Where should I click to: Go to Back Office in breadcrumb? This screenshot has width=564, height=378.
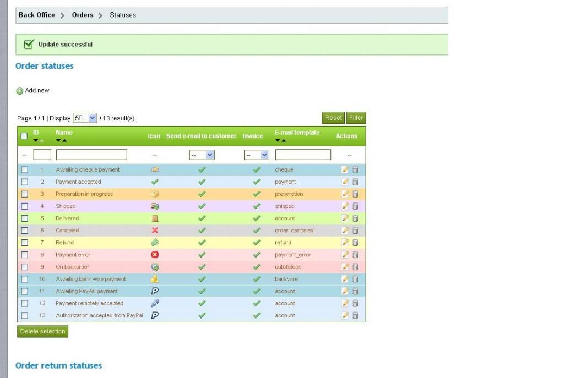pyautogui.click(x=36, y=15)
